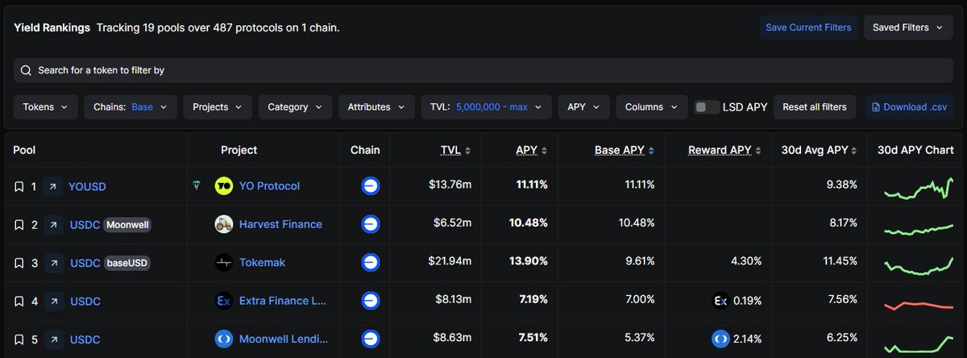967x358 pixels.
Task: Bookmark the USDC baseUSD pool row
Action: (x=19, y=263)
